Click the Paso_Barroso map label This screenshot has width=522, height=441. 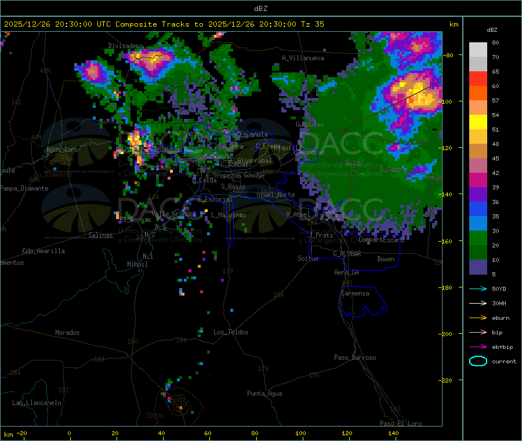(x=355, y=358)
